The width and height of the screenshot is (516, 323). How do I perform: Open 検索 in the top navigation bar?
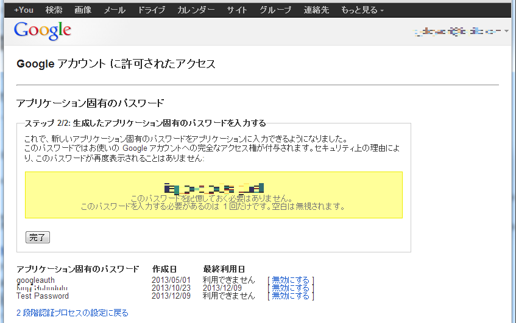[x=54, y=10]
